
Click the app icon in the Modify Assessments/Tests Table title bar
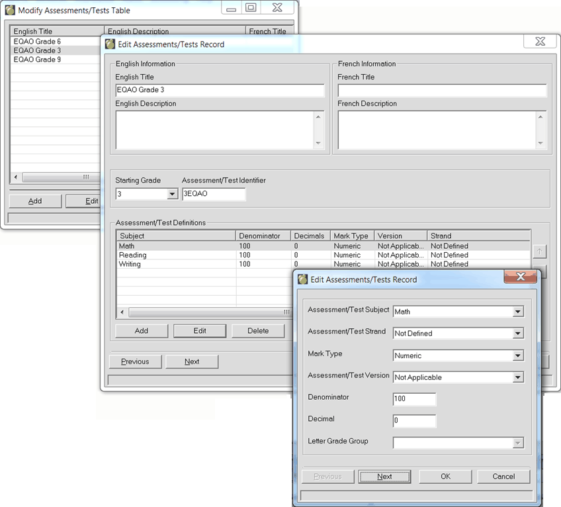pyautogui.click(x=10, y=11)
